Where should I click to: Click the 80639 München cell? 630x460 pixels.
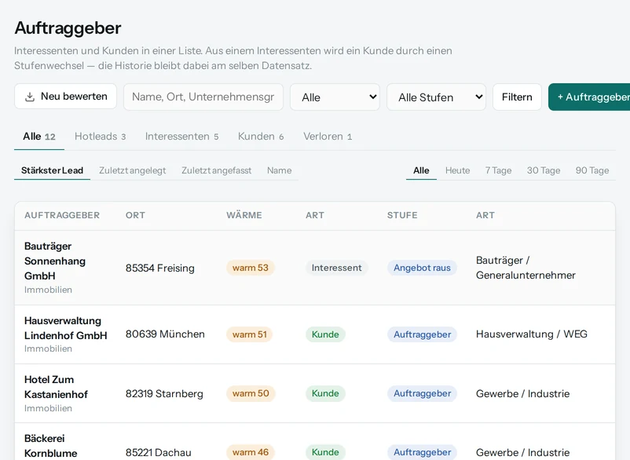pyautogui.click(x=165, y=334)
